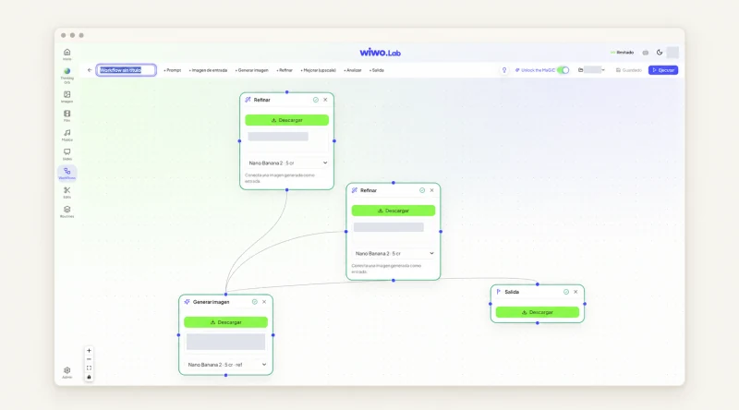Image resolution: width=739 pixels, height=410 pixels.
Task: Open the Thinking Orb sidebar item
Action: click(67, 76)
